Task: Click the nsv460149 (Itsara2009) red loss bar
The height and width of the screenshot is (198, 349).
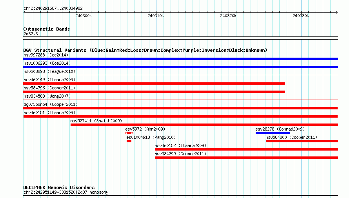Action: (x=154, y=84)
